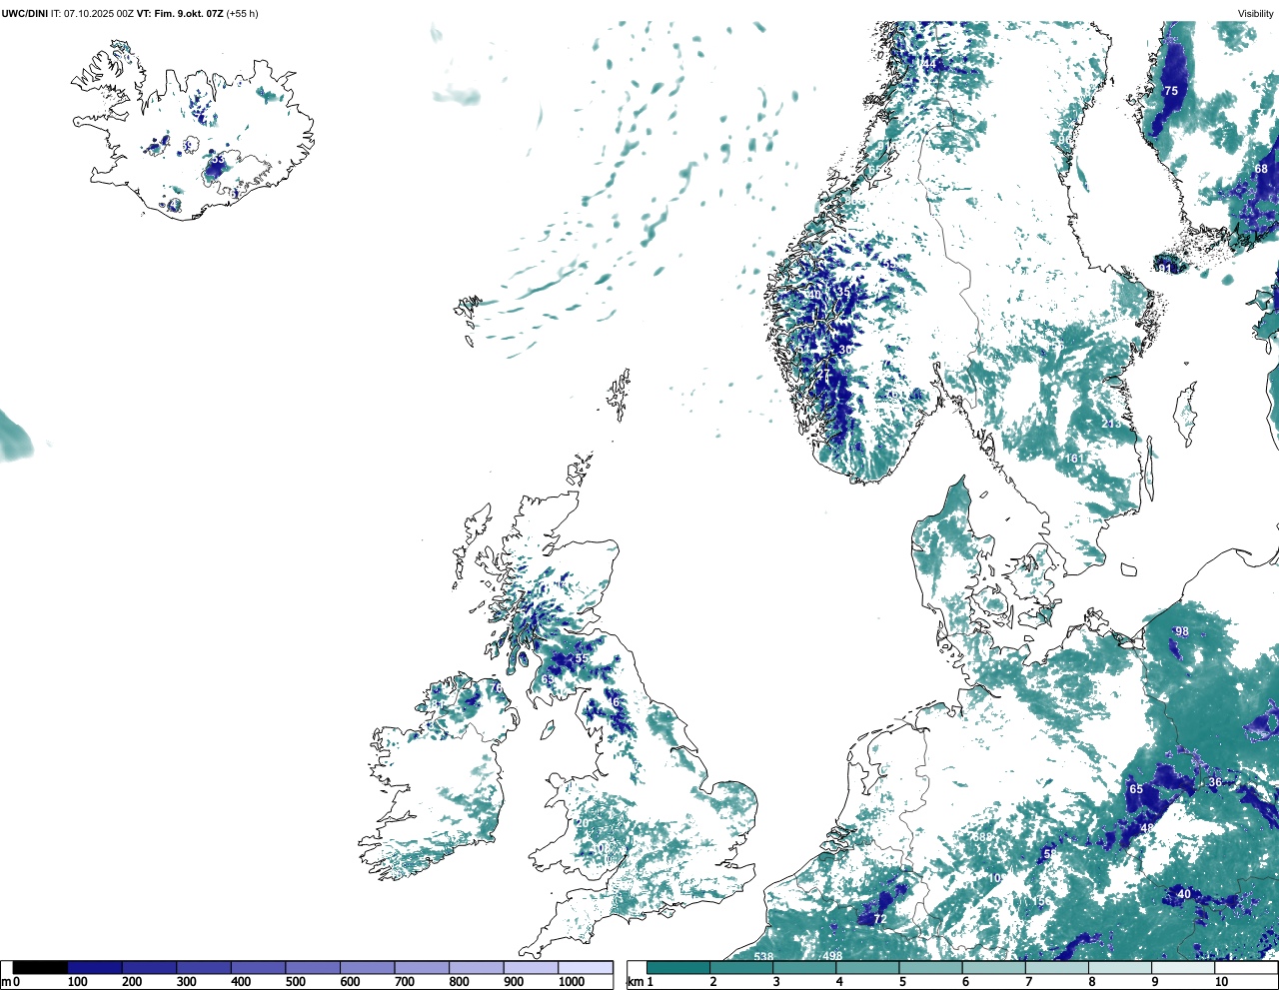Click the '68' value at the eastern edge

[1261, 169]
